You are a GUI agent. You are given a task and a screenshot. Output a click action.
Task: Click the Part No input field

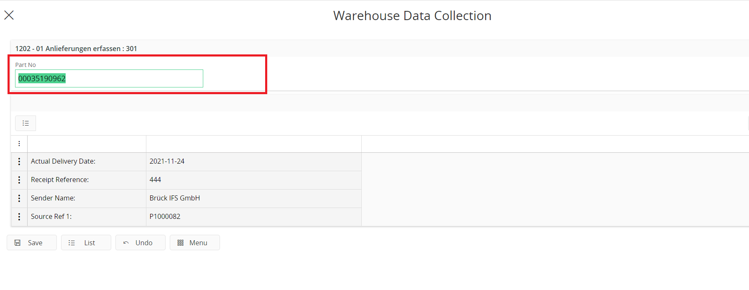[109, 79]
